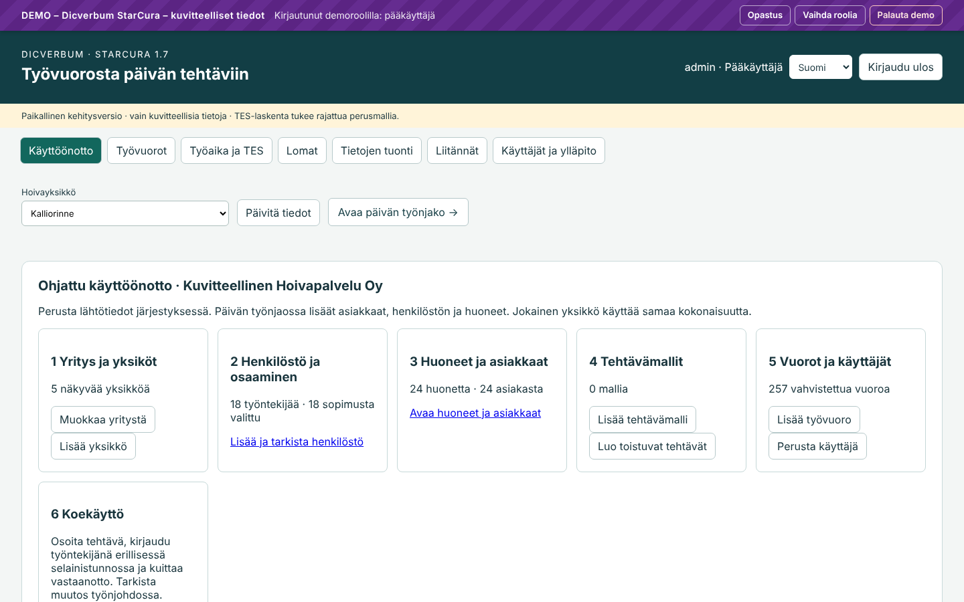The width and height of the screenshot is (964, 602).
Task: Click the '3 Huoneet ja asiakkaat' heading
Action: pos(479,361)
